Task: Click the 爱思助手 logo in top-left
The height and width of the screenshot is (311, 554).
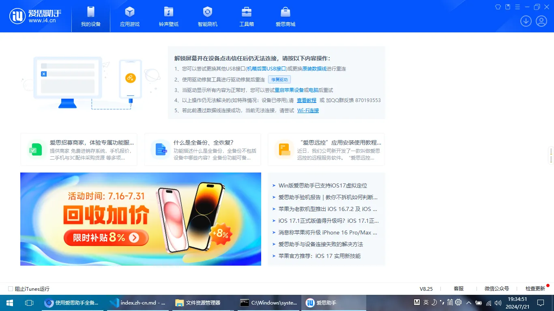Action: pos(36,16)
